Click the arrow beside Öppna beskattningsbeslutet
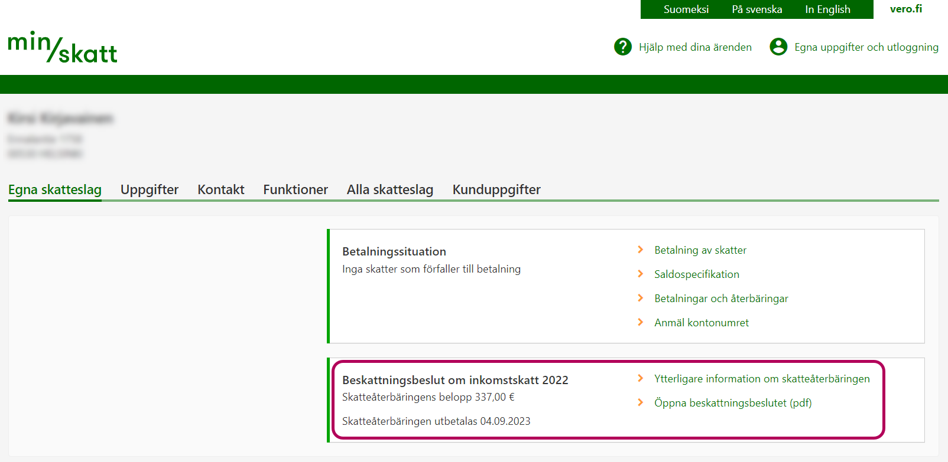This screenshot has height=462, width=948. pyautogui.click(x=640, y=402)
